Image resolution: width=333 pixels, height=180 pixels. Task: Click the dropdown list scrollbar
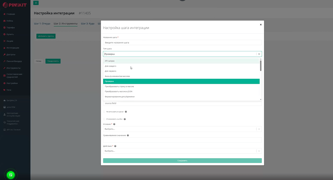[x=261, y=66]
